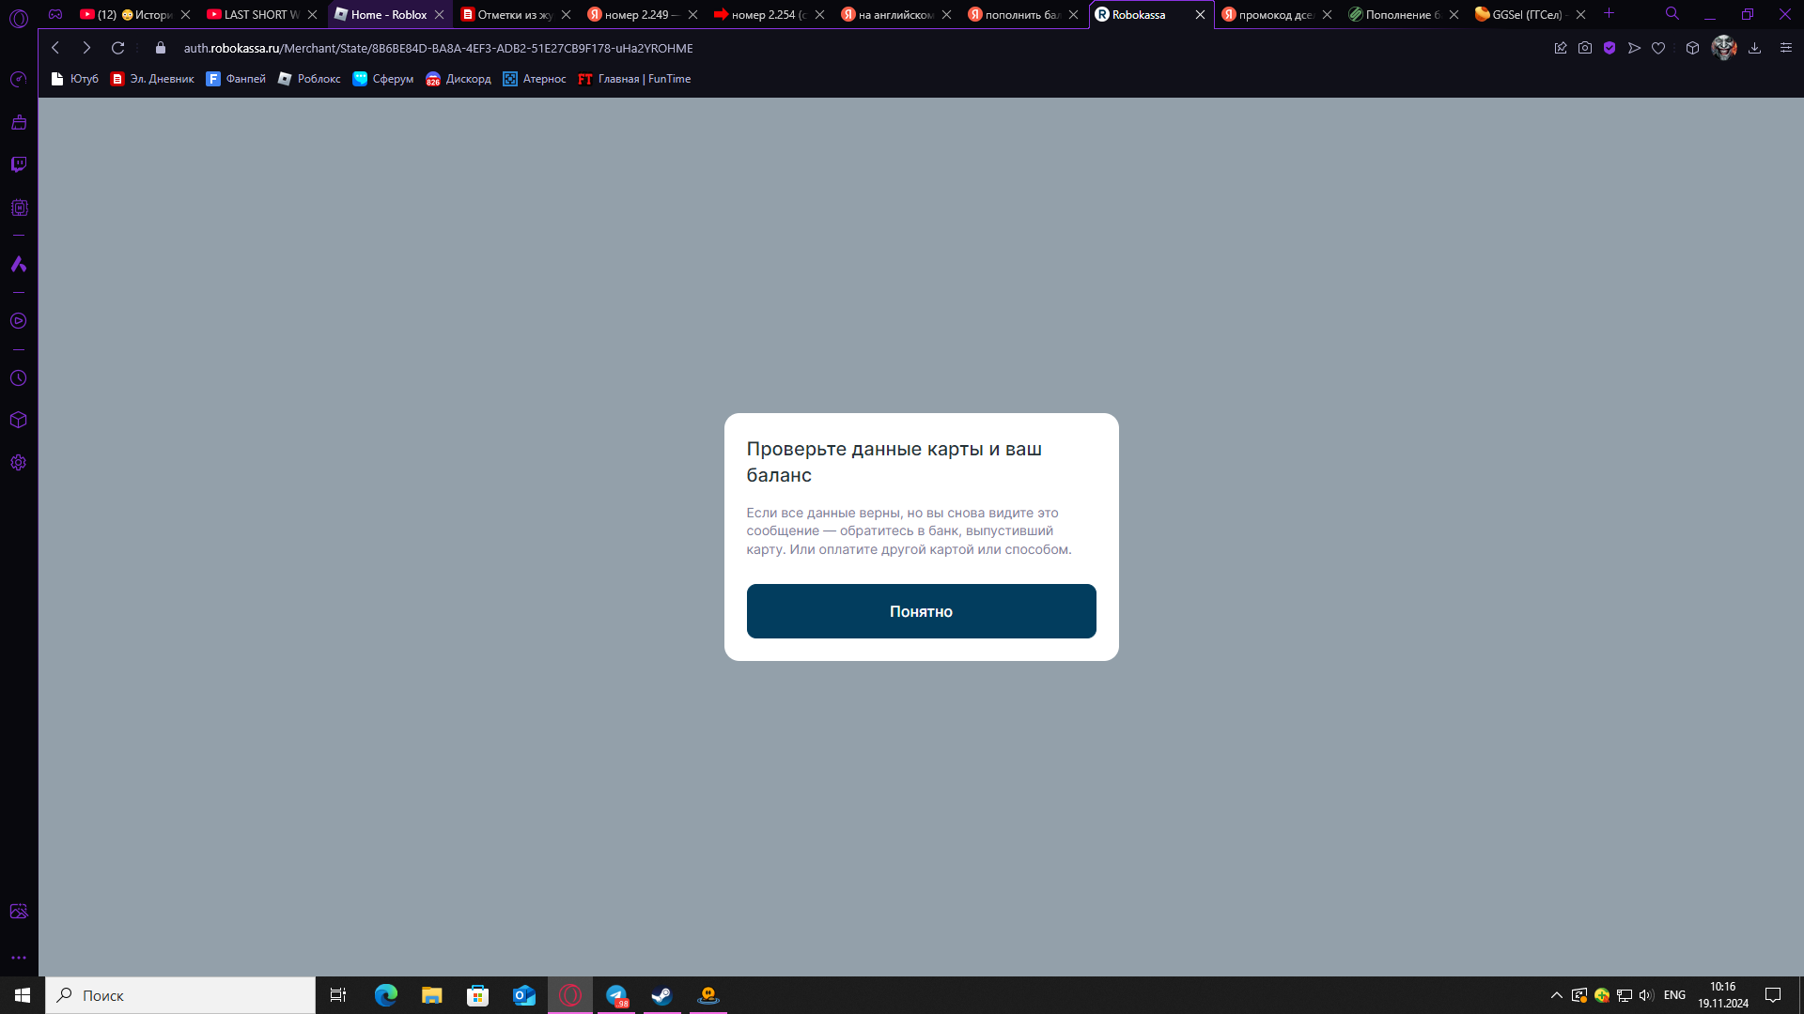
Task: Open downloads icon in address bar
Action: point(1754,48)
